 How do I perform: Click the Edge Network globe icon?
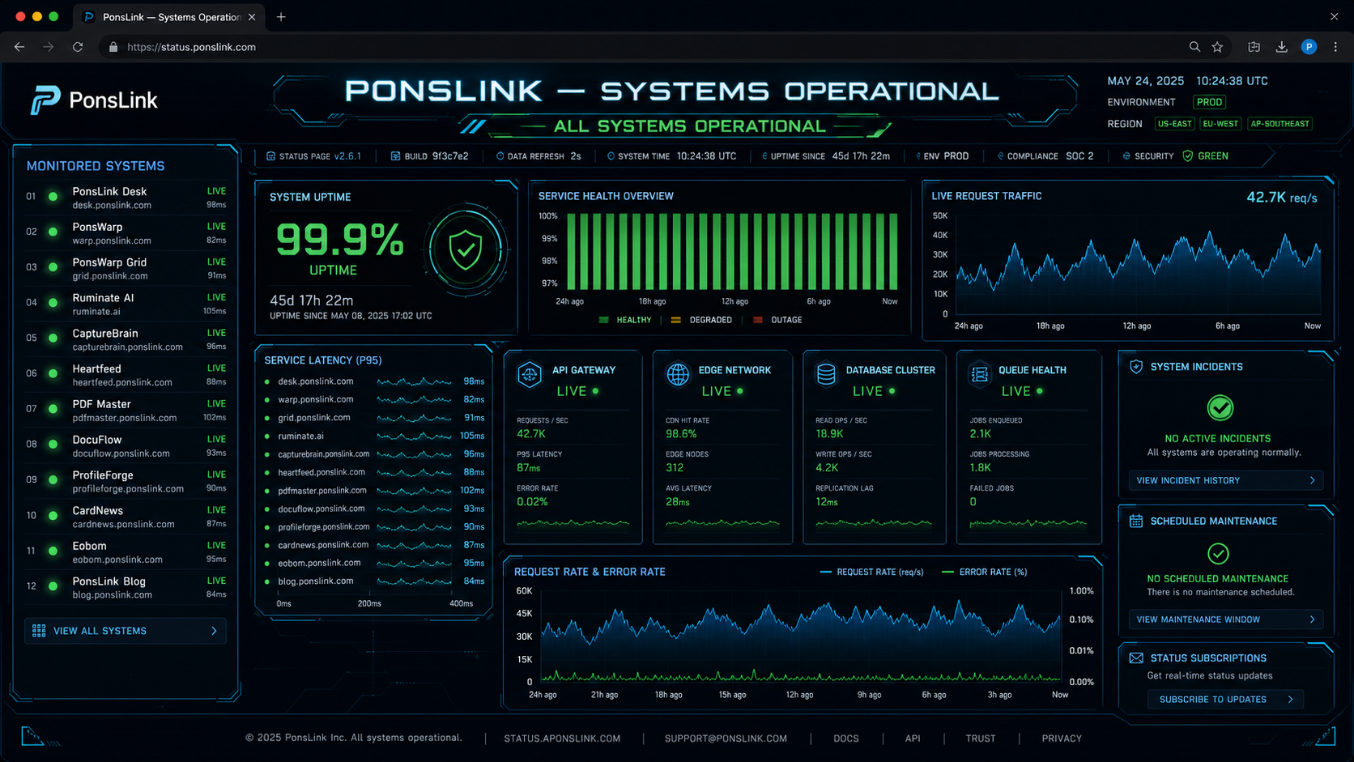coord(678,374)
